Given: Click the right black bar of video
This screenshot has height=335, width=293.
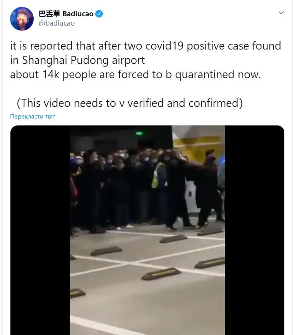Looking at the screenshot, I should (x=255, y=230).
